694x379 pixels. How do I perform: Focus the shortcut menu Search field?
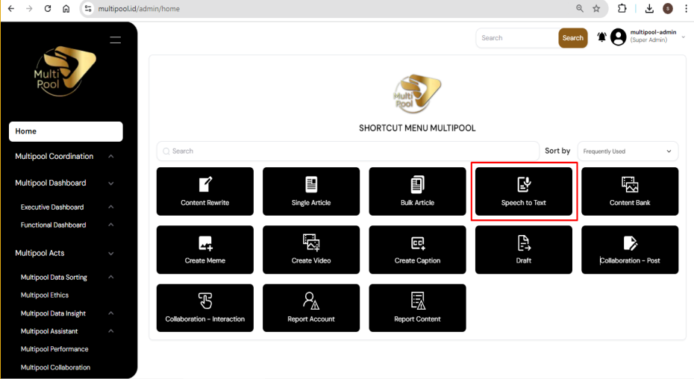pyautogui.click(x=348, y=151)
